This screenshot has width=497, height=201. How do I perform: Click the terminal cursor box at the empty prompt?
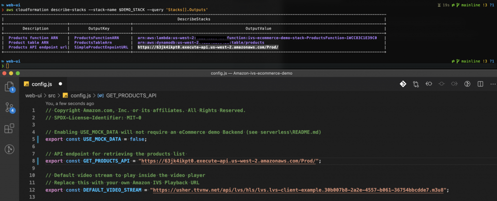[x=8, y=66]
